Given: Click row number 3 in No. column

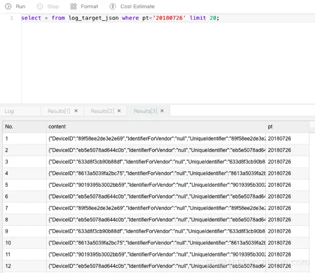Looking at the screenshot, I should (7, 162).
